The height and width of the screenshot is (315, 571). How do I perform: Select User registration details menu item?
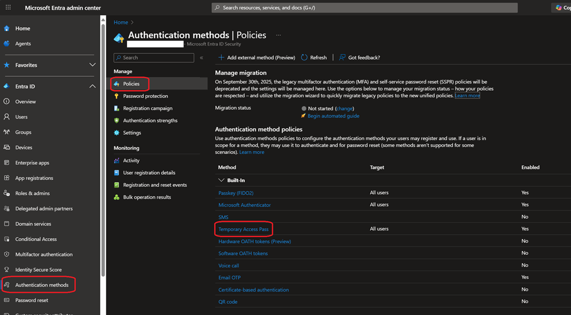[x=149, y=173]
